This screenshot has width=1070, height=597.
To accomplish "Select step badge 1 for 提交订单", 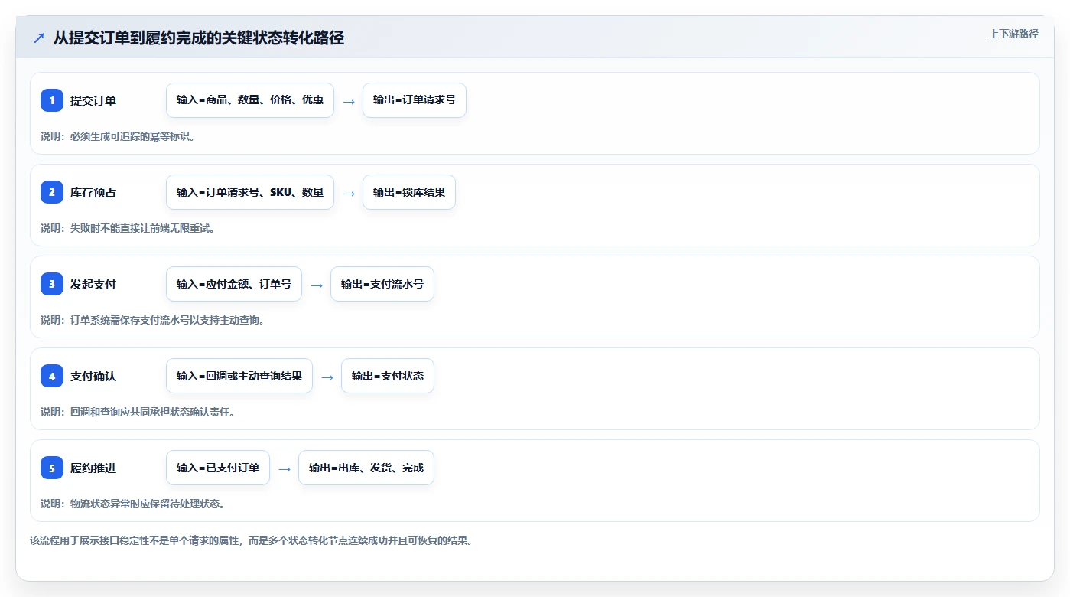I will pyautogui.click(x=52, y=100).
